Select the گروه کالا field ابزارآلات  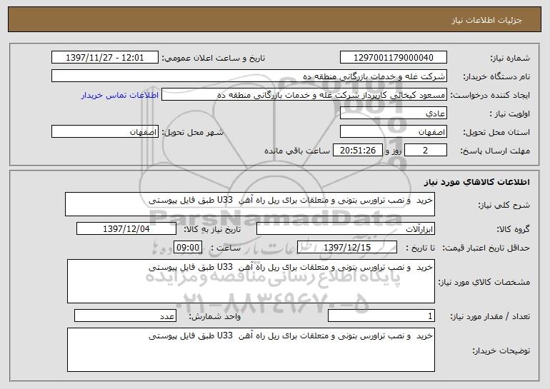click(346, 229)
